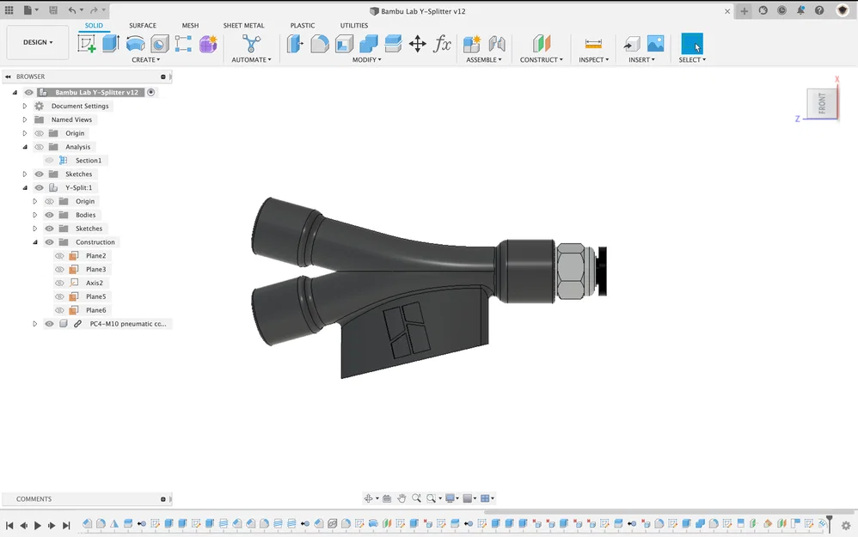Select the Move/Copy tool
Image resolution: width=858 pixels, height=537 pixels.
point(418,44)
